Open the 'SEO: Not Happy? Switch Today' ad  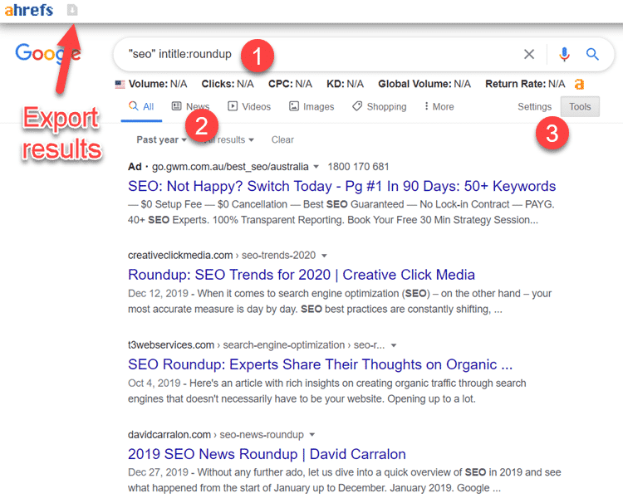[341, 186]
